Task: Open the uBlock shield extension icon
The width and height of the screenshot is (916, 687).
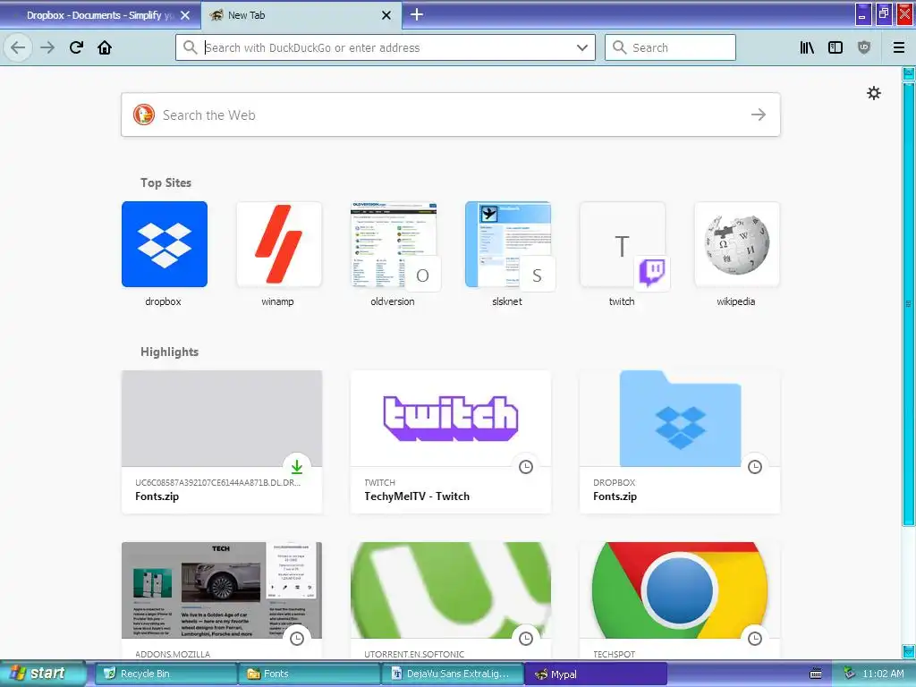Action: pos(864,47)
